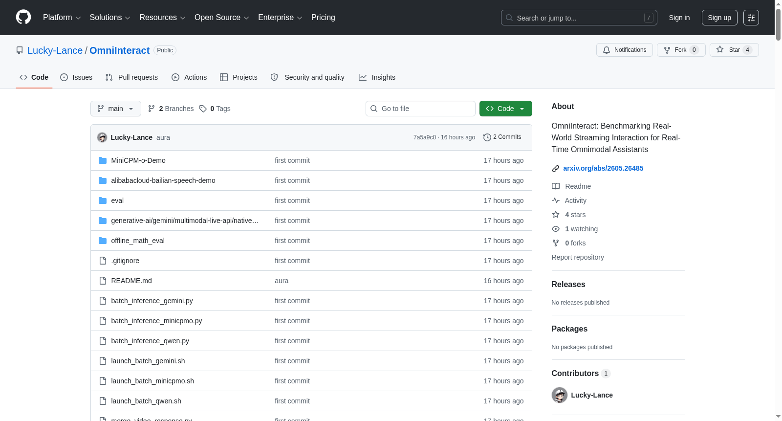Switch to the Projects tab
782x421 pixels.
pos(239,77)
